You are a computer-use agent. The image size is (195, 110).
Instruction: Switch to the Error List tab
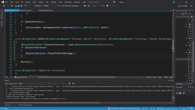coord(8,105)
